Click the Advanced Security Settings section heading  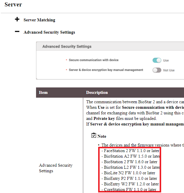pos(49,32)
